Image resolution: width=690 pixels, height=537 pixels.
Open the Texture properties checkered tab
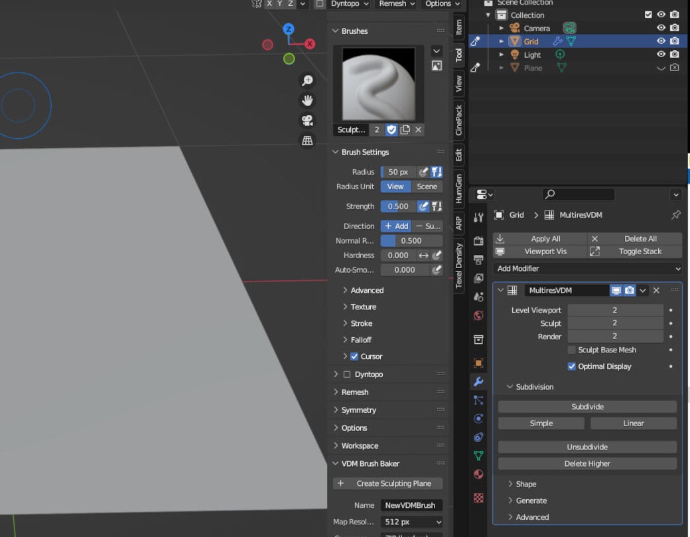click(x=478, y=498)
